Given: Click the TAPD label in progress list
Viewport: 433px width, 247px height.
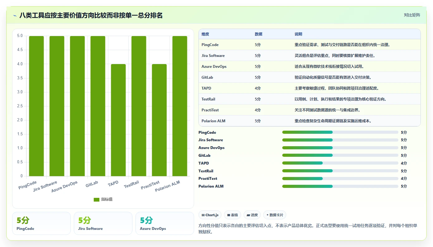Looking at the screenshot, I should point(204,163).
